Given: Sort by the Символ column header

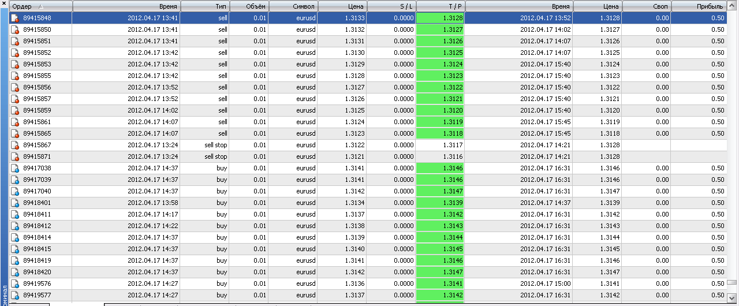Looking at the screenshot, I should (x=293, y=6).
